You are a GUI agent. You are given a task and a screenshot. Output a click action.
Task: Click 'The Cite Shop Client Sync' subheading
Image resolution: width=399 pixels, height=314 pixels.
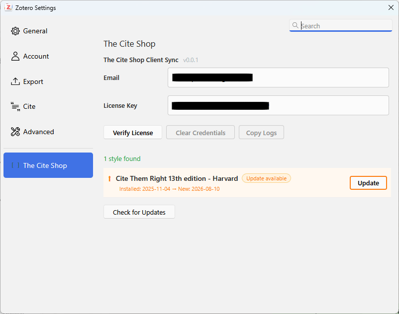tap(141, 60)
